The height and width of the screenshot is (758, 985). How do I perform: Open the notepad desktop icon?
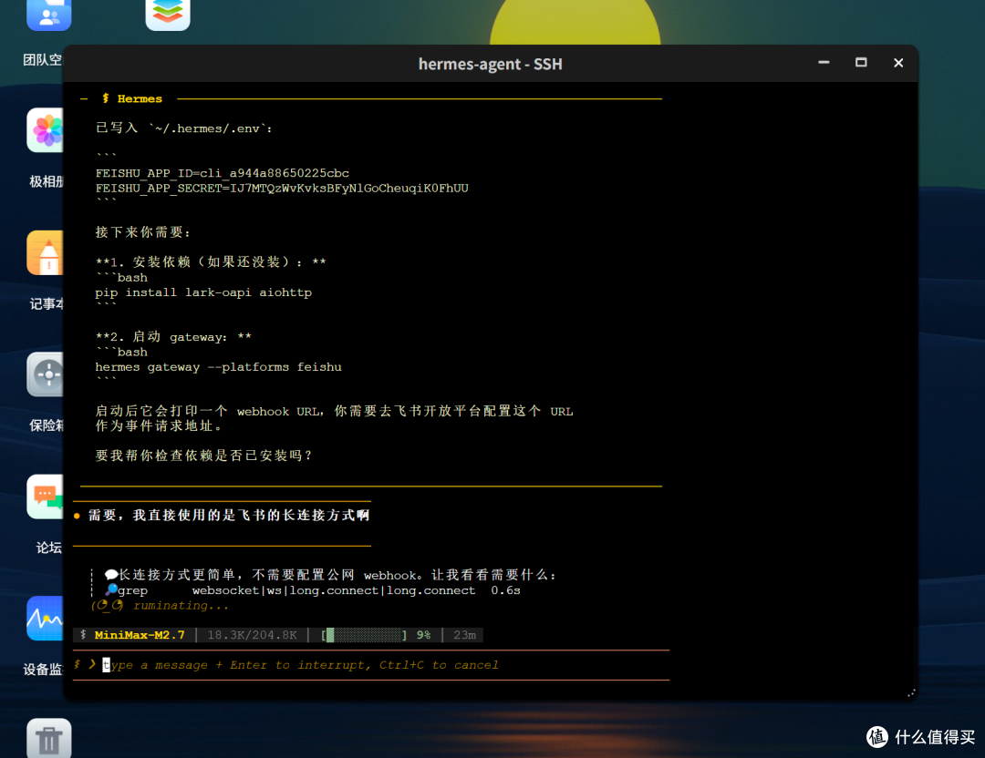[46, 252]
